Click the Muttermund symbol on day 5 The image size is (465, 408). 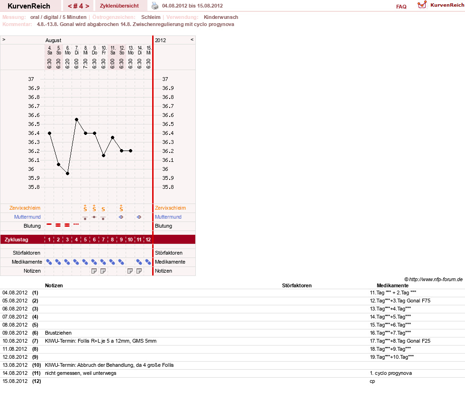[x=85, y=218]
